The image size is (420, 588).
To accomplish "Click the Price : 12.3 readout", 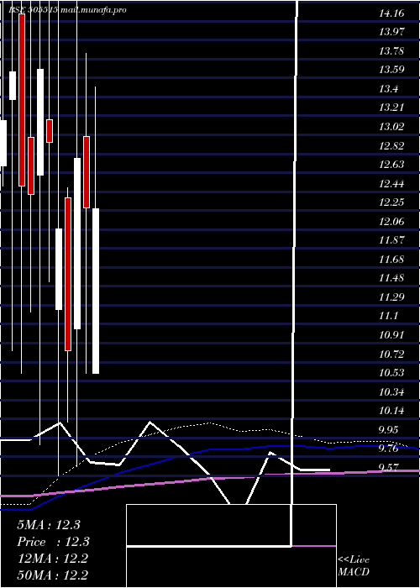I will tap(53, 542).
